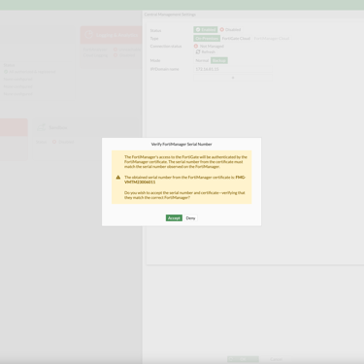Click the Not Managed status icon
The image size is (364, 364).
tap(196, 47)
